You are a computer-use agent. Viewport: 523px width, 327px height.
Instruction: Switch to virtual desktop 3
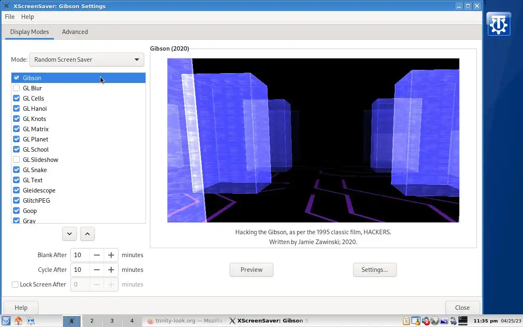[112, 321]
